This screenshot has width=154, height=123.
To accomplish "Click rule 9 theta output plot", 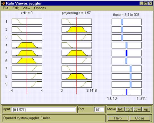I will click(x=127, y=84).
